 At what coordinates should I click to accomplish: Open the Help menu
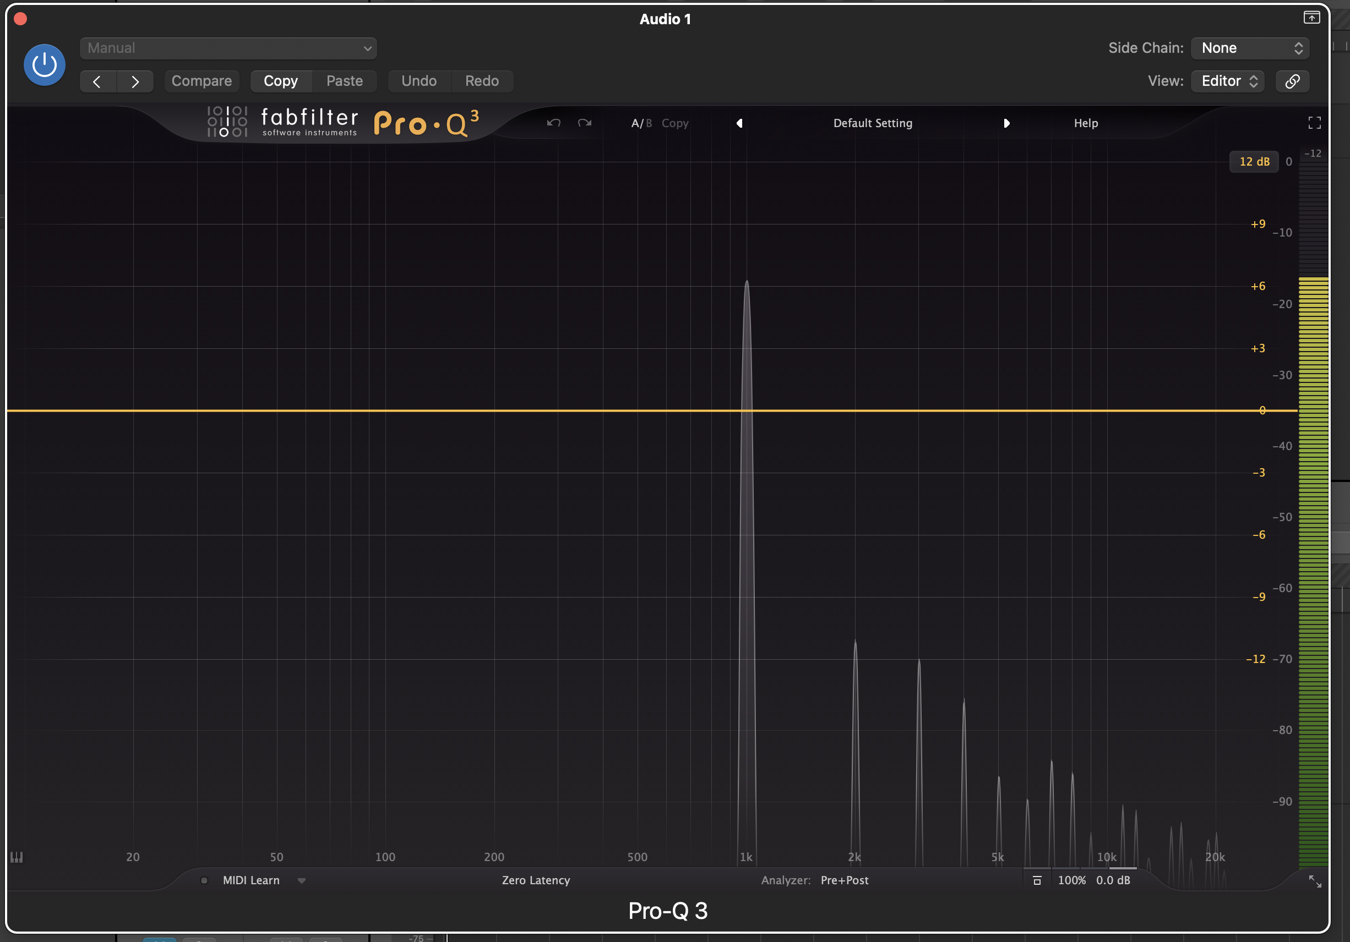pos(1086,123)
